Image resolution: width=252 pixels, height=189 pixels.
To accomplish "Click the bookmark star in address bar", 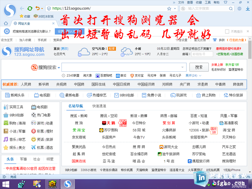I will coord(169,8).
